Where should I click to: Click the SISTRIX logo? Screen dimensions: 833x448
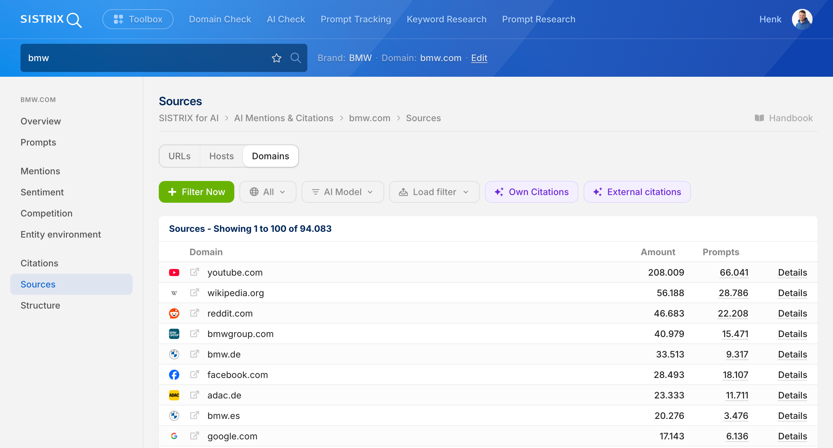[51, 20]
